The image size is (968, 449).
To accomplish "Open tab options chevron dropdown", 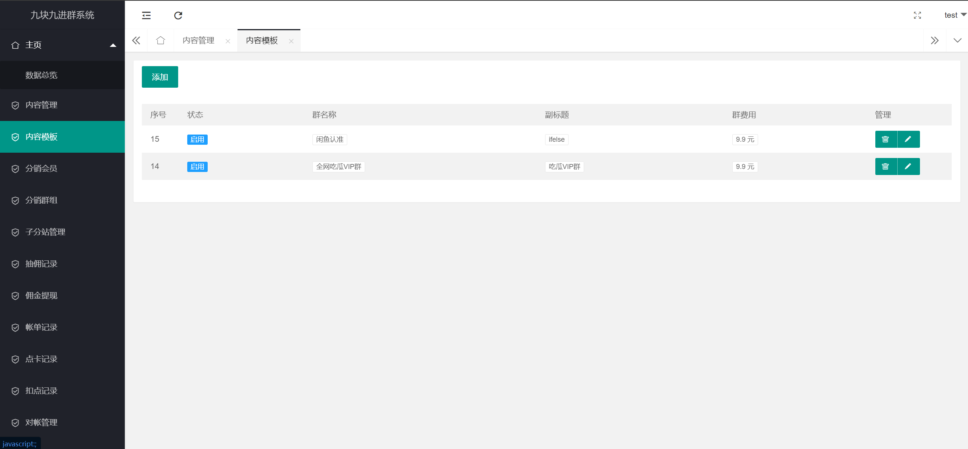I will [x=957, y=40].
